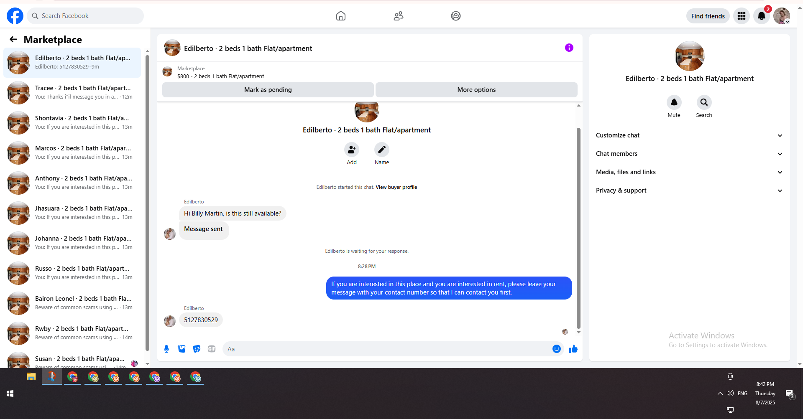This screenshot has width=803, height=419.
Task: Open the apps grid menu icon
Action: click(742, 16)
